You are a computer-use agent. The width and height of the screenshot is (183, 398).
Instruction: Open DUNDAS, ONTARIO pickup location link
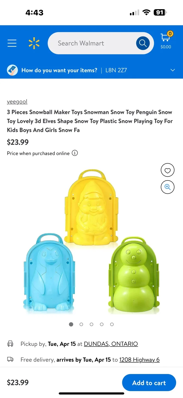pos(111,344)
